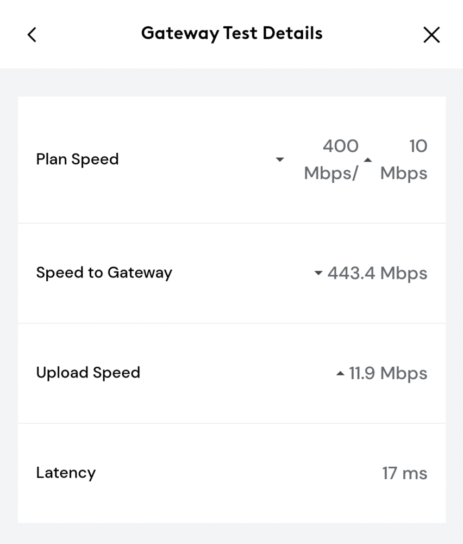Tap the Mbps/ text under 400
463x544 pixels.
tap(331, 173)
